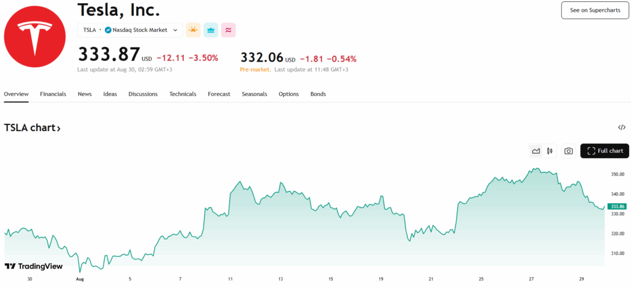Image resolution: width=631 pixels, height=289 pixels.
Task: Click the 29 date axis label
Action: (582, 279)
